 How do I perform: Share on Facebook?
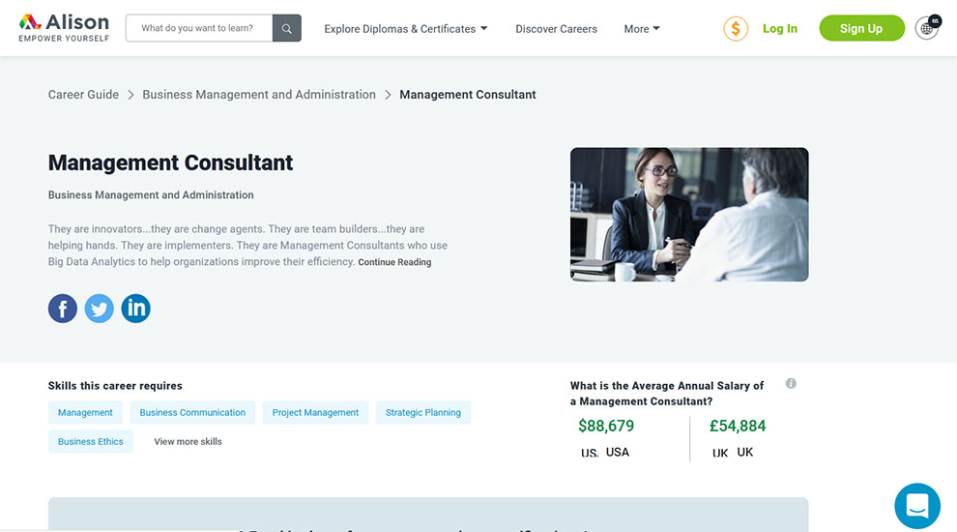[x=63, y=309]
